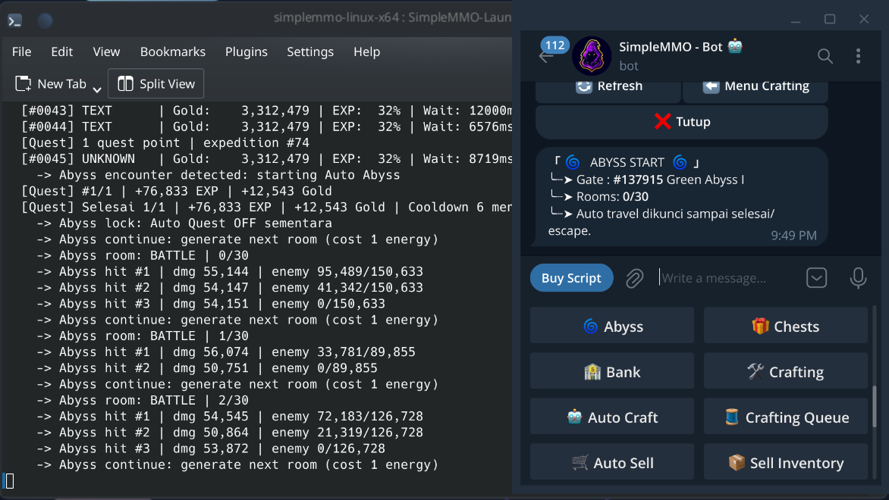This screenshot has width=889, height=500.
Task: Expand the New Tab dropdown arrow
Action: (97, 89)
